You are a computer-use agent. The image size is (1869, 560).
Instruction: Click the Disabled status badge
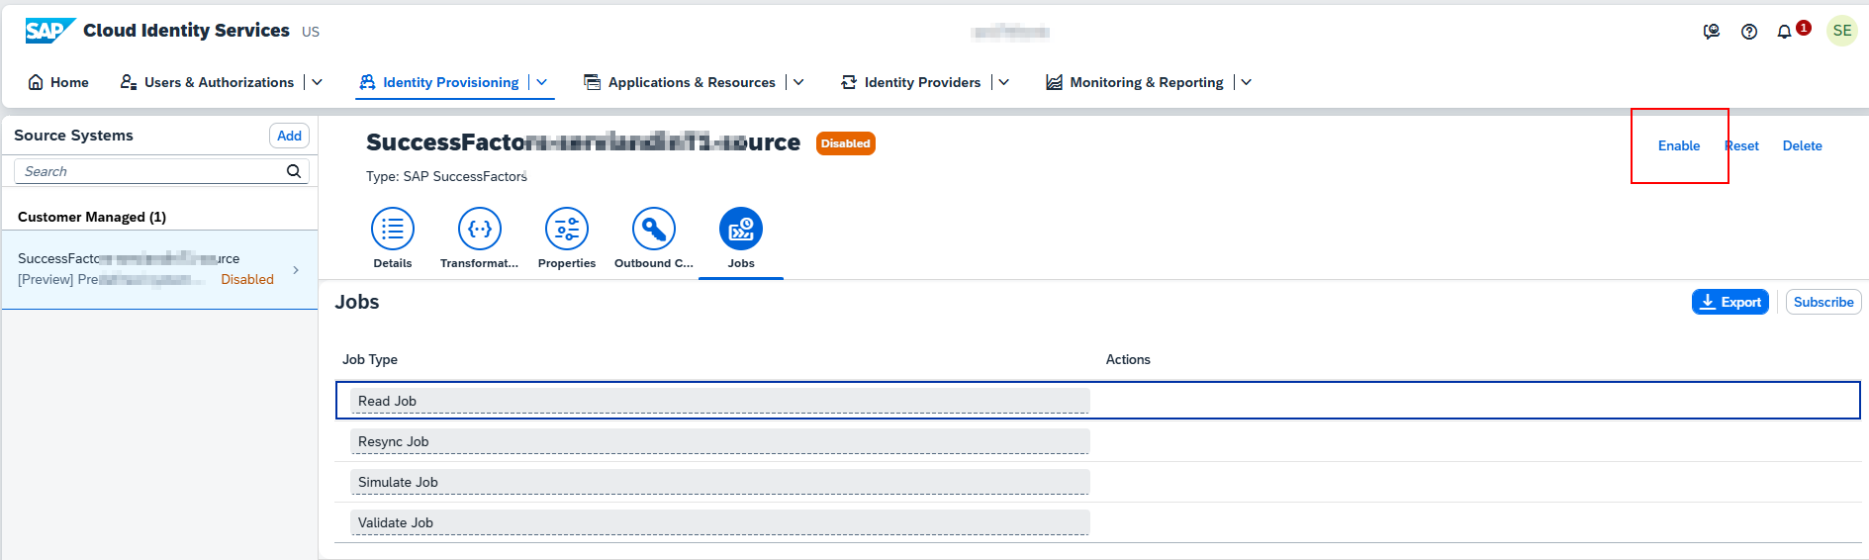click(x=846, y=143)
